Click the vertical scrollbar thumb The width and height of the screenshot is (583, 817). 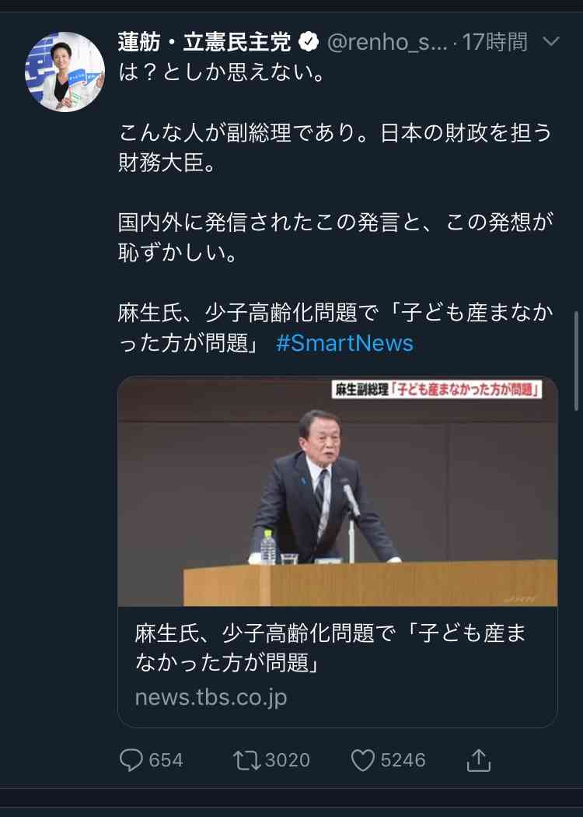coord(576,360)
